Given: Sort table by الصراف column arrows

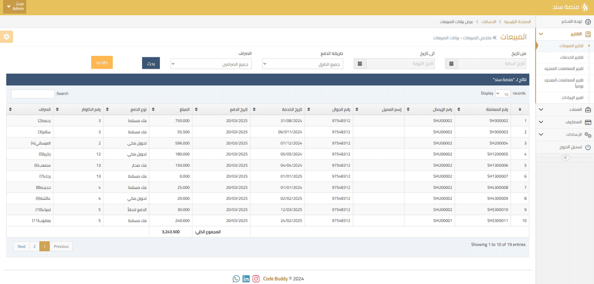Looking at the screenshot, I should (x=10, y=109).
